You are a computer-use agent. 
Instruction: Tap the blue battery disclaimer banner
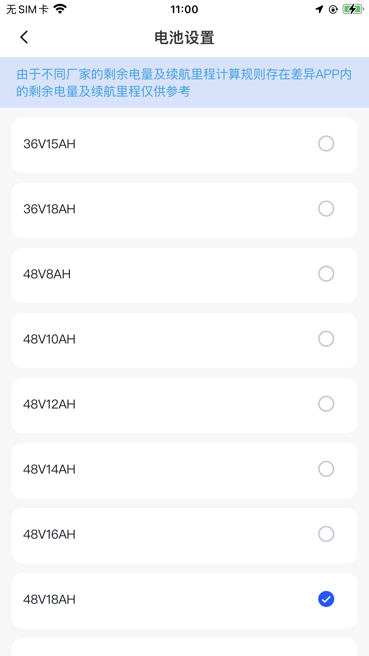coord(184,82)
